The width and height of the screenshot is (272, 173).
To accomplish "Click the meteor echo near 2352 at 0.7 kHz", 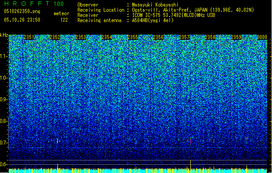I will tap(58, 141).
